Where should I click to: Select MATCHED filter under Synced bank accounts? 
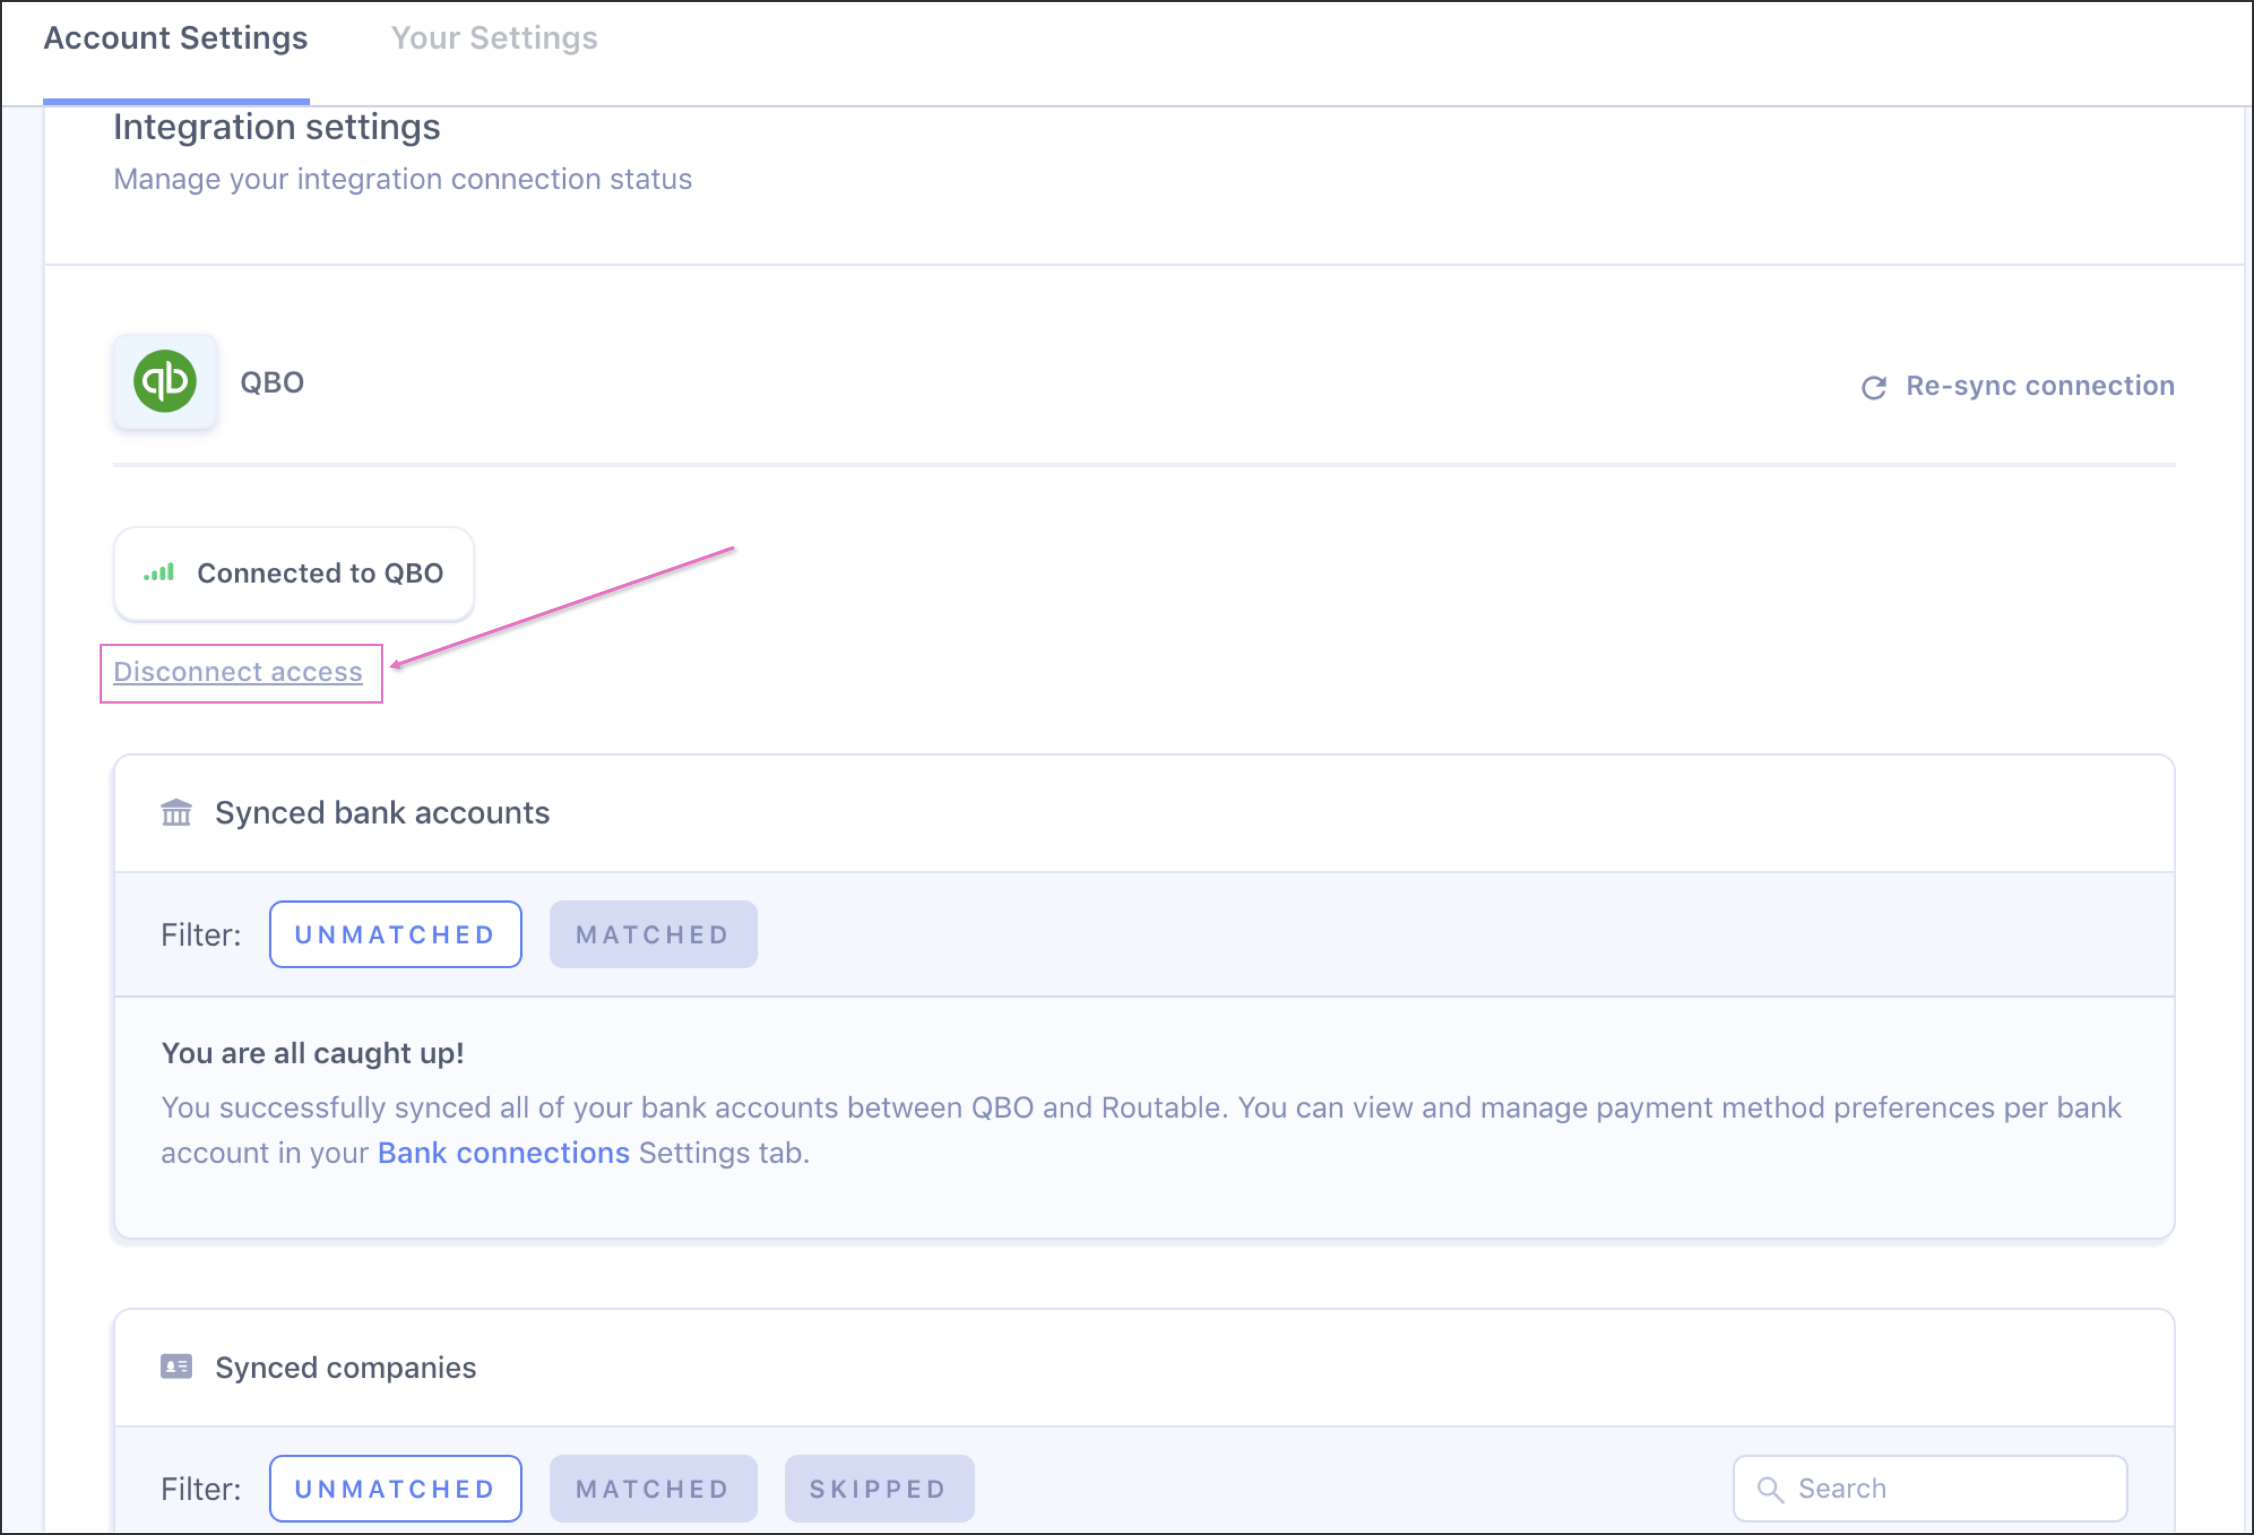(x=653, y=934)
